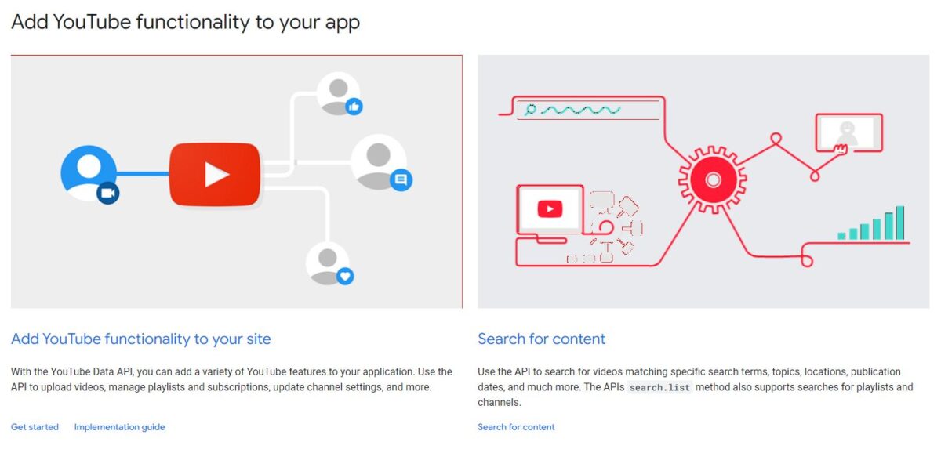
Task: Click the blue uploader avatar with camera badge
Action: pyautogui.click(x=89, y=175)
